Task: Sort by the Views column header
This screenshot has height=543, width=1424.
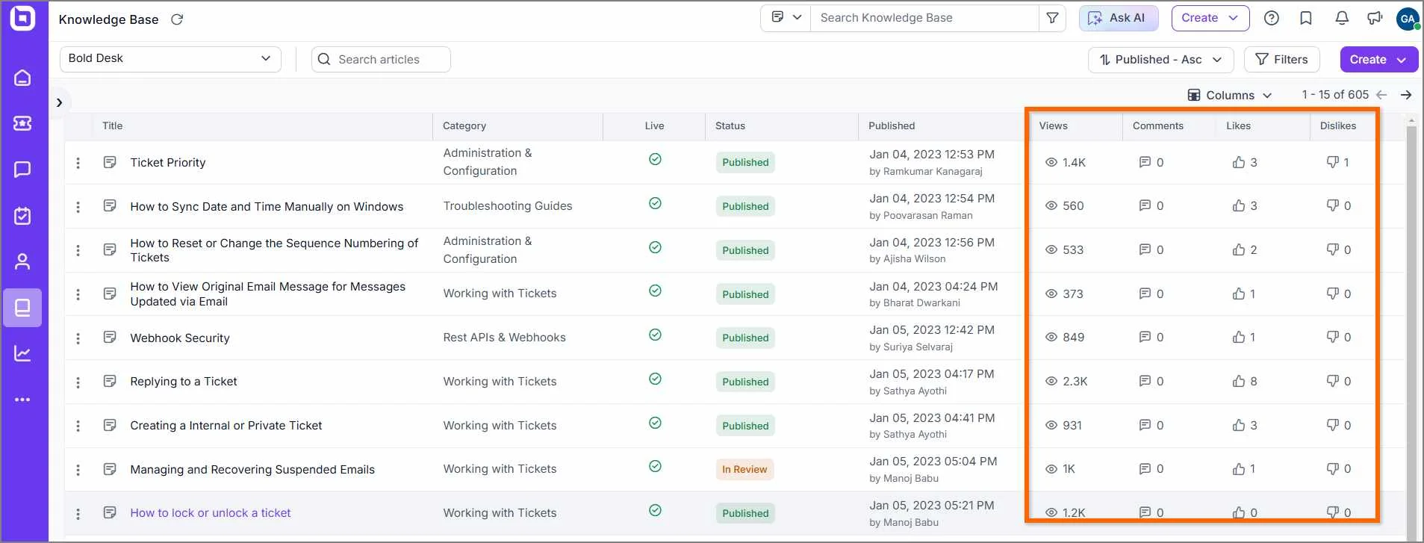Action: tap(1054, 125)
